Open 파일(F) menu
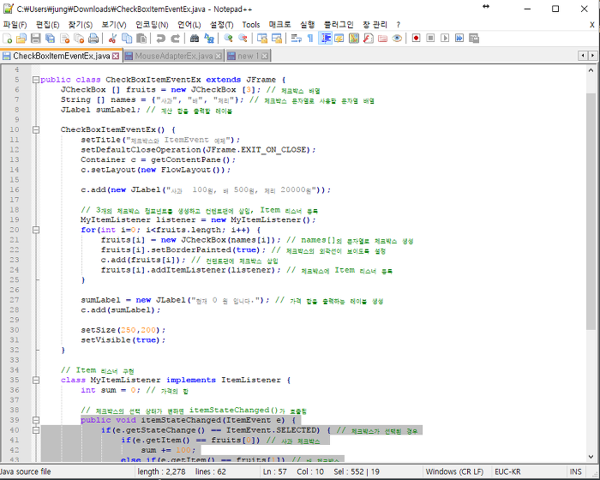Screen dimensions: 600x480 [15, 25]
